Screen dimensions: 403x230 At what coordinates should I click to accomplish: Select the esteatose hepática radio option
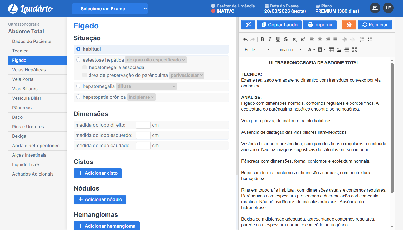tap(78, 60)
